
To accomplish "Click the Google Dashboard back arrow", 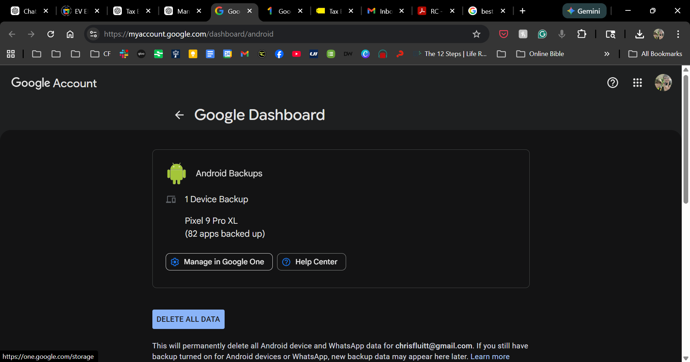I will pyautogui.click(x=179, y=115).
